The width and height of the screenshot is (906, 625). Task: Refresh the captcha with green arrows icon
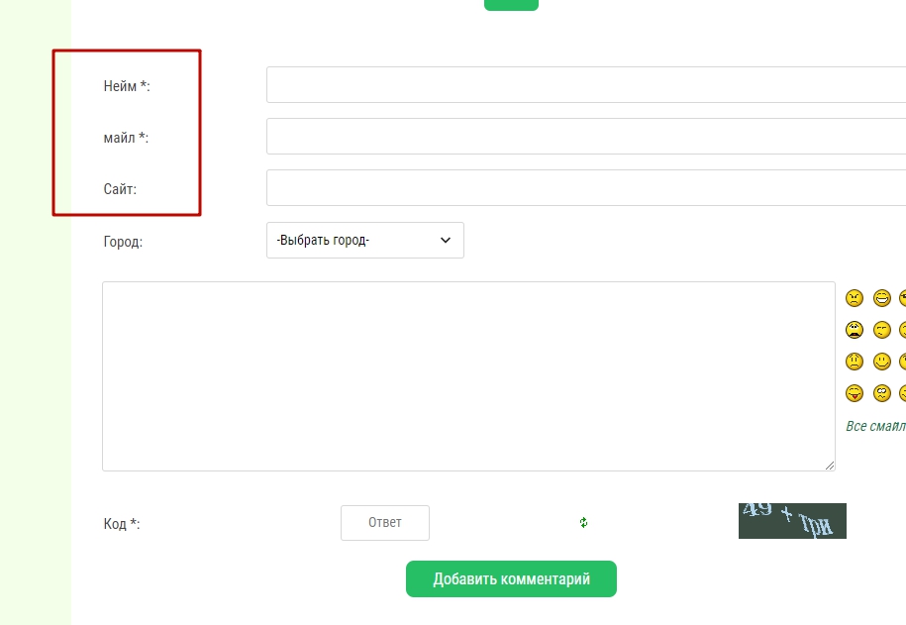[584, 523]
